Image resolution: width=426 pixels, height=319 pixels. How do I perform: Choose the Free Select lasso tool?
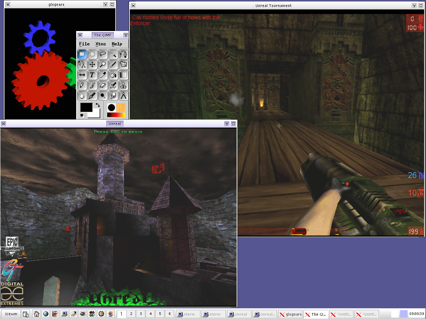103,54
